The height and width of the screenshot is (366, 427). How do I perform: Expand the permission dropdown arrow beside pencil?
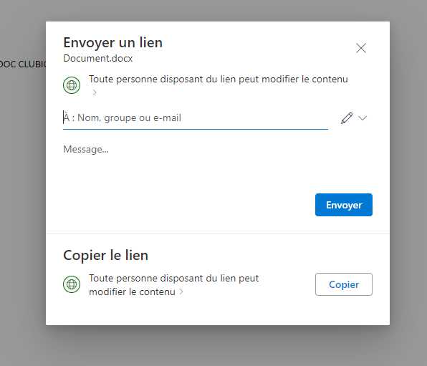[x=363, y=118]
